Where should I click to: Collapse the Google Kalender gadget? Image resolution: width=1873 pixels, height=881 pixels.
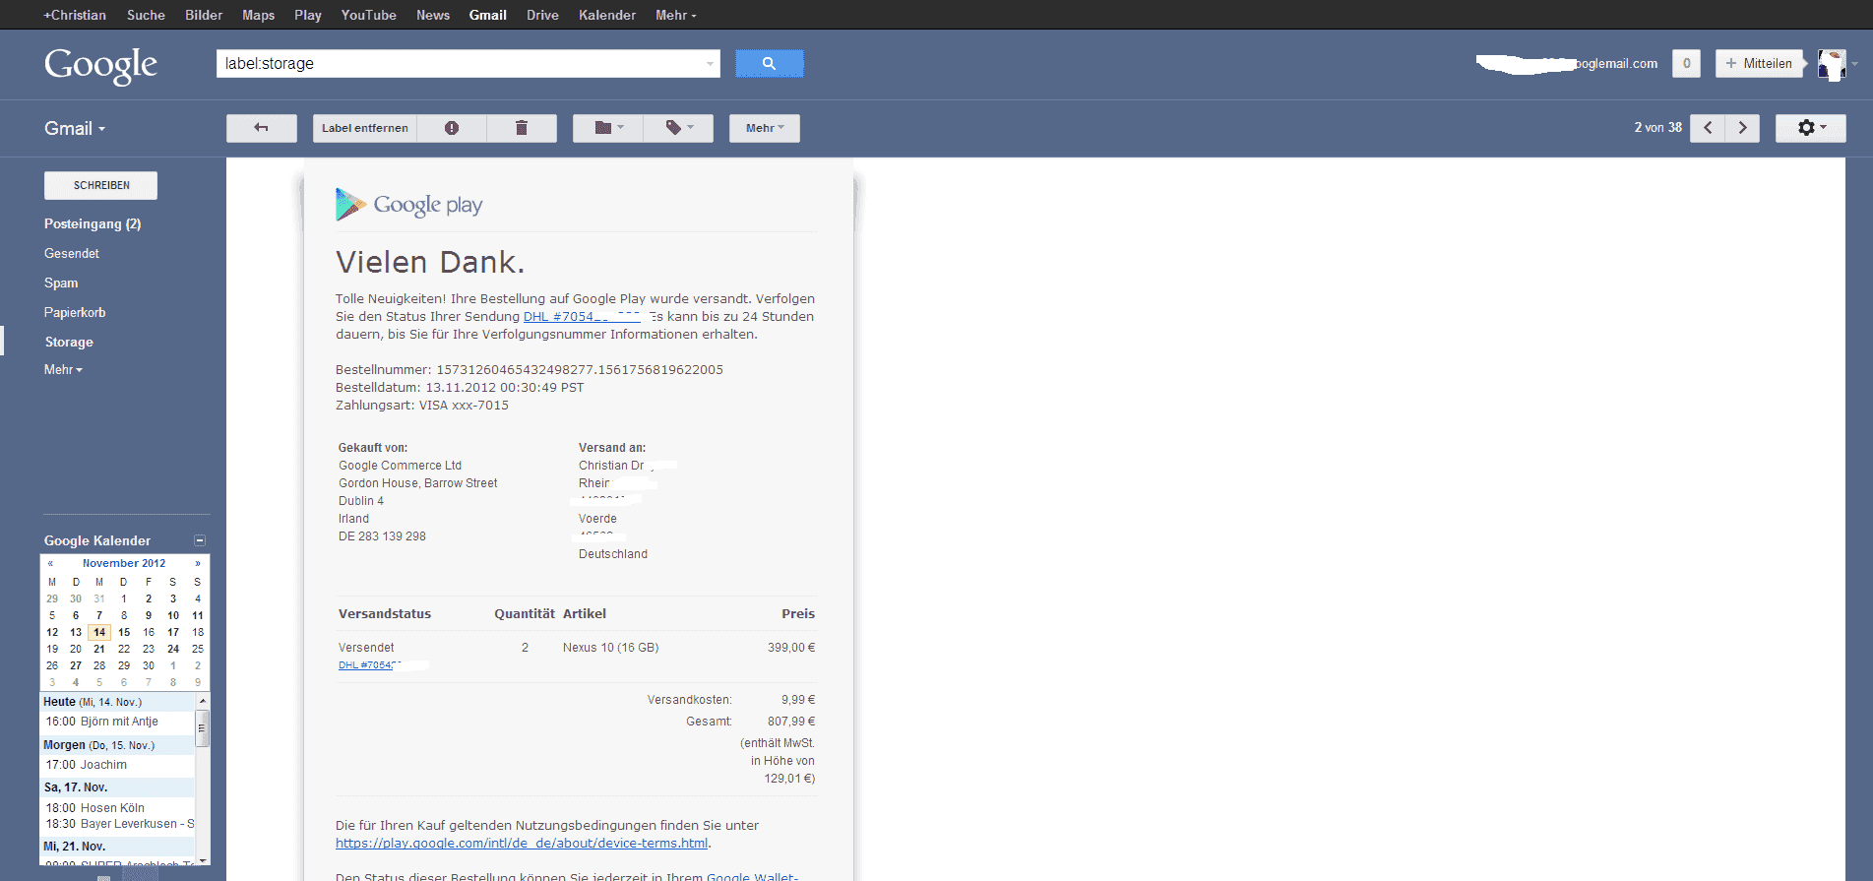pyautogui.click(x=200, y=540)
